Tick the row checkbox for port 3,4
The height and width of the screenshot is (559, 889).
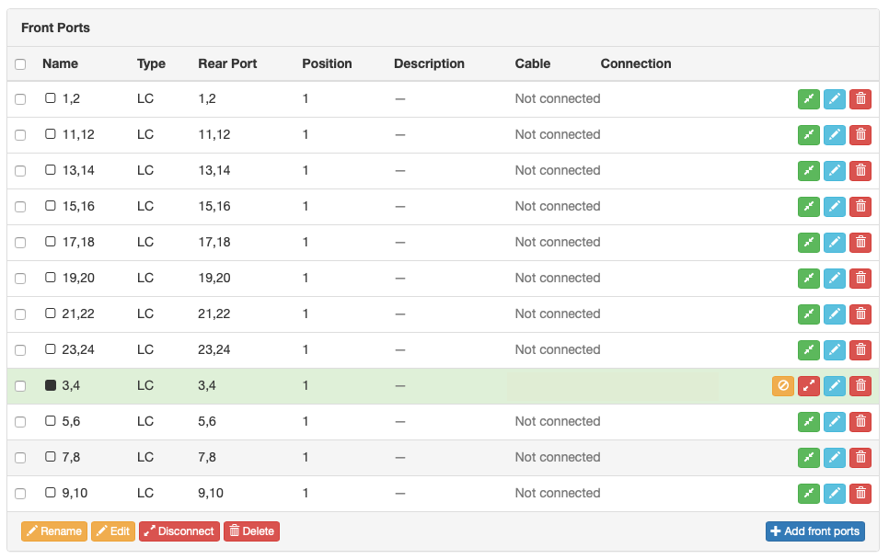[20, 386]
